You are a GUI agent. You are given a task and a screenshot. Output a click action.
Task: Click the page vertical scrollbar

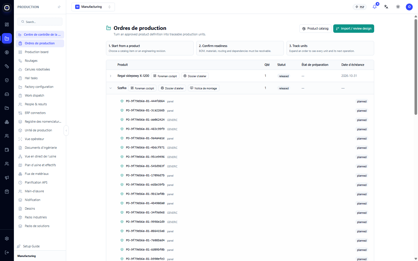click(416, 67)
